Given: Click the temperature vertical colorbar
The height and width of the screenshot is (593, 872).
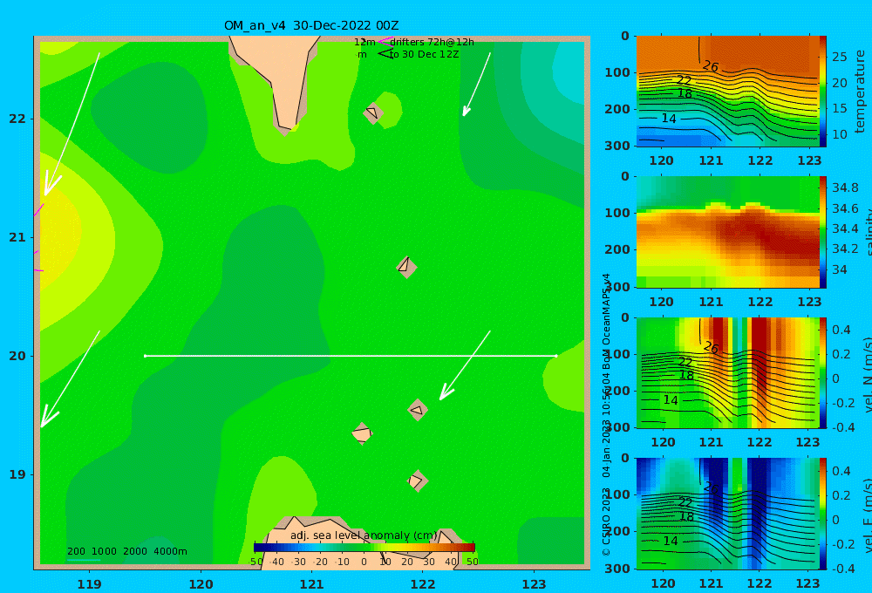Looking at the screenshot, I should click(822, 92).
